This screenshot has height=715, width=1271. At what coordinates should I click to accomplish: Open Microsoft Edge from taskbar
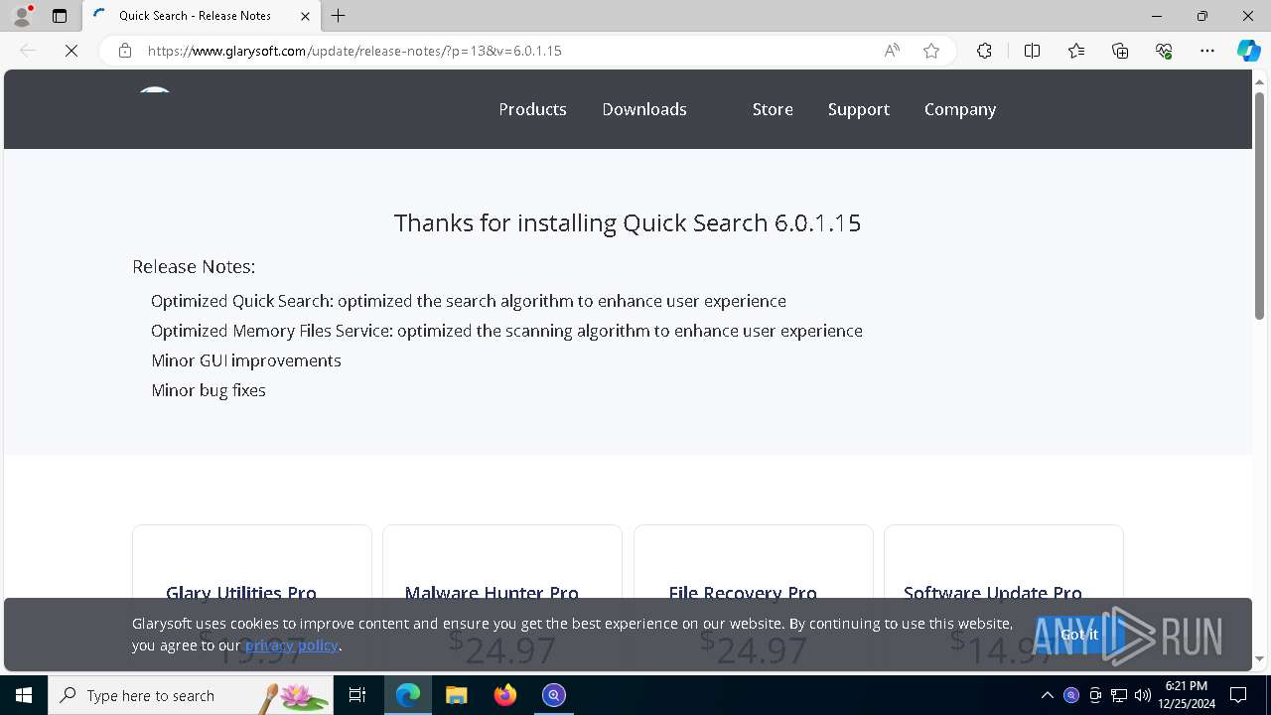click(408, 695)
